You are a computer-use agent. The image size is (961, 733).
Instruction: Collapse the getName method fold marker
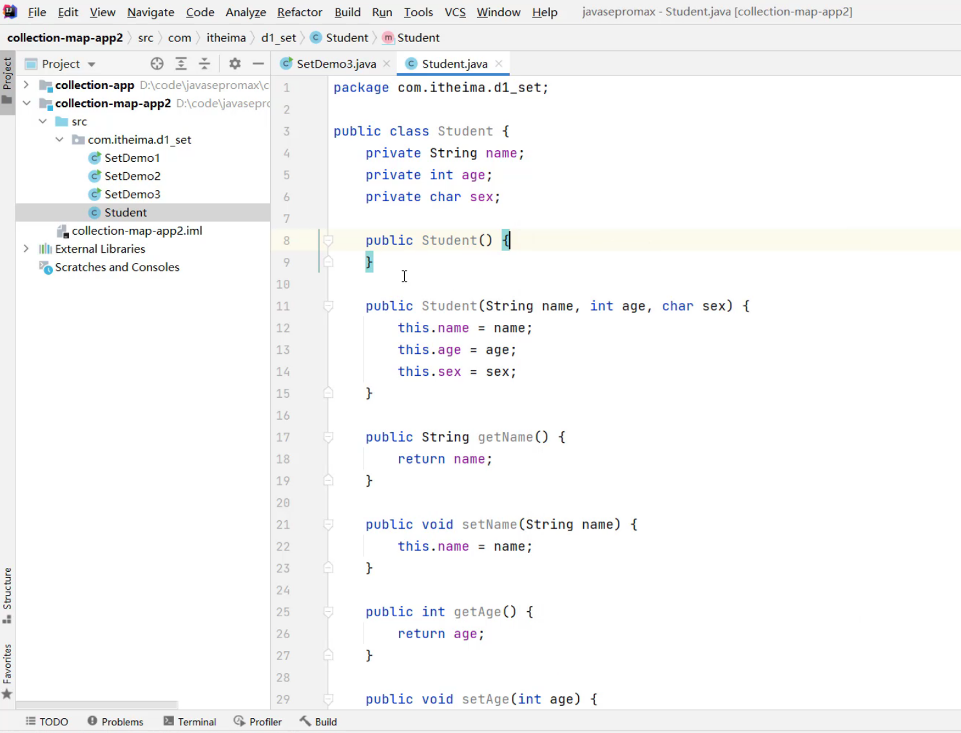[328, 438]
